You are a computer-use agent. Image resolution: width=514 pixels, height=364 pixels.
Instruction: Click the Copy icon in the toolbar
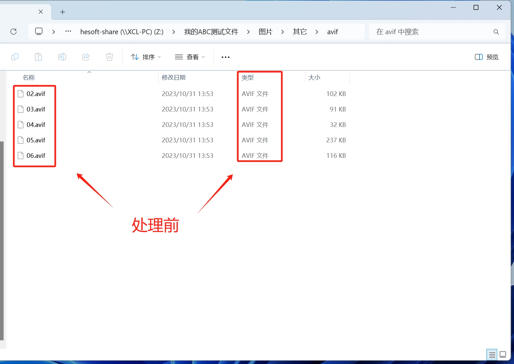pos(15,57)
